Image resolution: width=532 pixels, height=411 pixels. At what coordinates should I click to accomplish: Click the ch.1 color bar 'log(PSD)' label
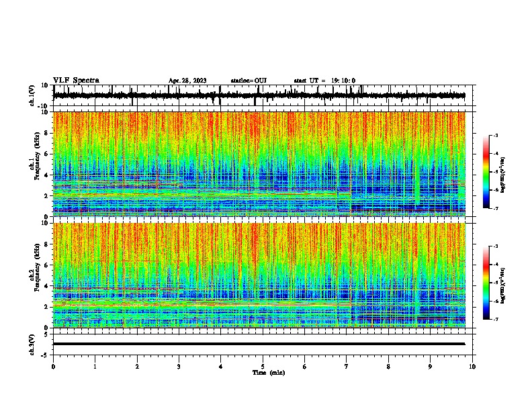[503, 175]
